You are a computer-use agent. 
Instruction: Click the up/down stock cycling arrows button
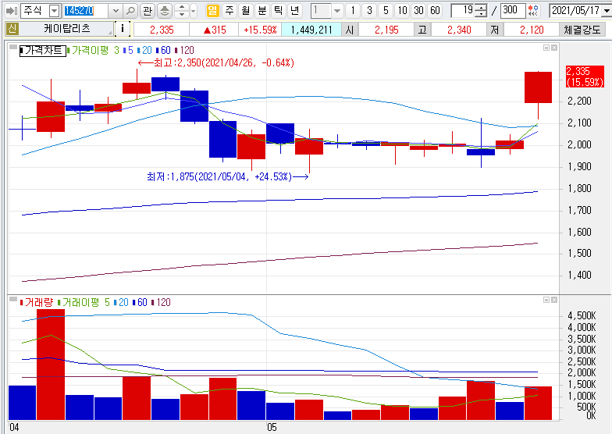[x=182, y=11]
